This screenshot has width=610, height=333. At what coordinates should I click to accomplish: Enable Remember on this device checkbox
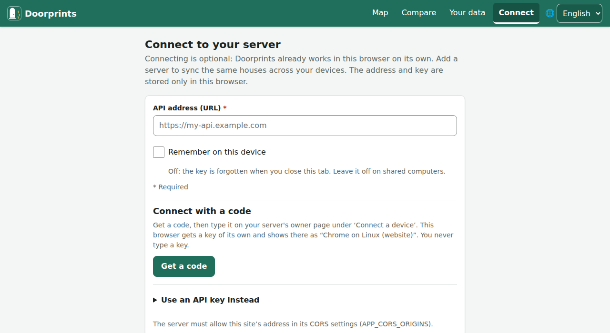point(159,152)
